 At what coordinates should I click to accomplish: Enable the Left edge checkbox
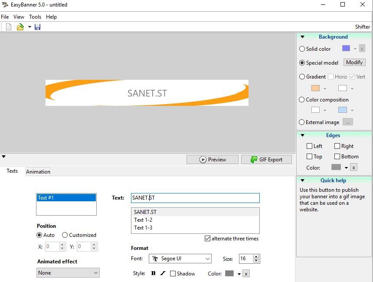point(309,146)
